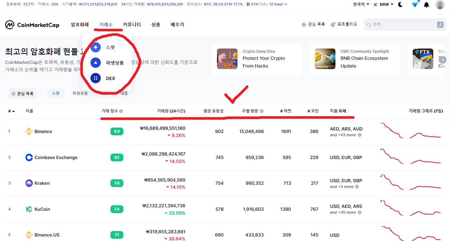Switch to the 대출 tab
This screenshot has width=450, height=241.
click(125, 93)
